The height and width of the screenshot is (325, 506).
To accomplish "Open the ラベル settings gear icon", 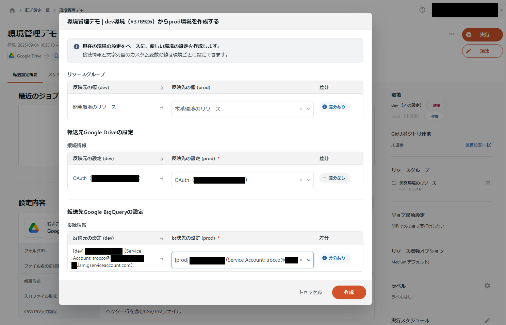I will click(x=487, y=286).
